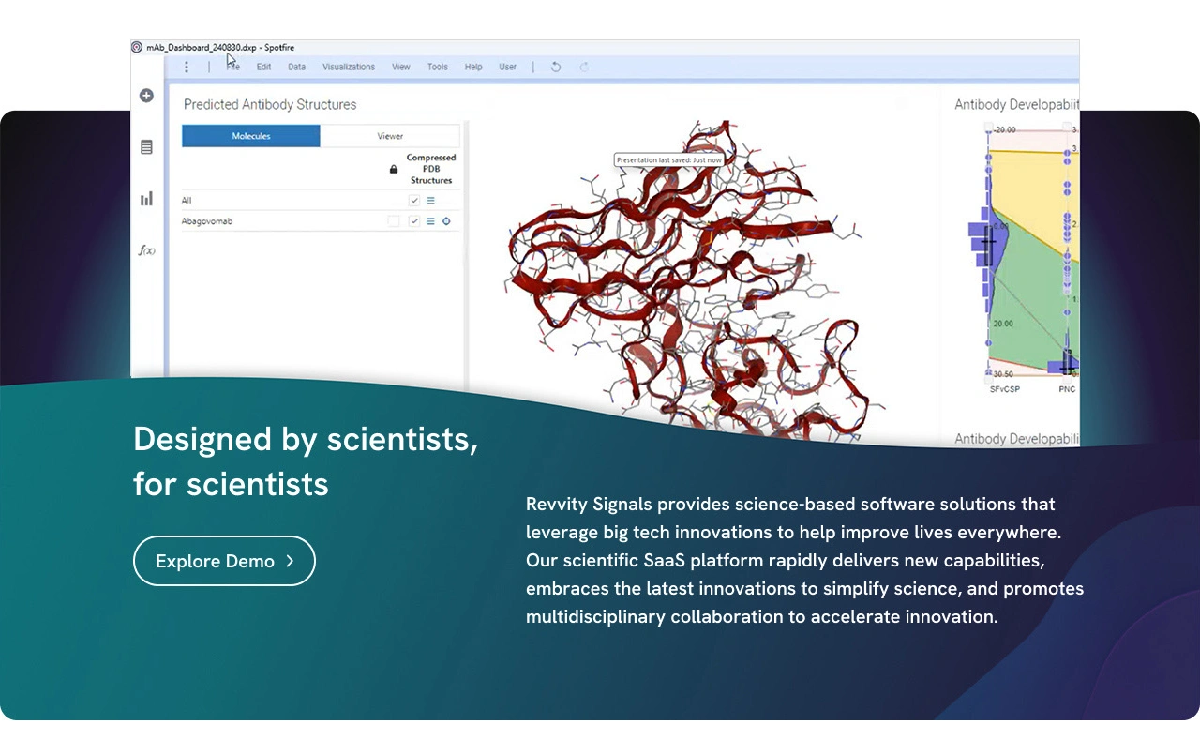Screen dimensions: 1200x755
Task: Click the redo arrow in the toolbar
Action: (584, 67)
